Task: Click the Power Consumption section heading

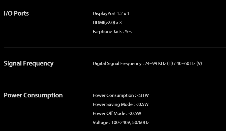Action: click(x=33, y=95)
